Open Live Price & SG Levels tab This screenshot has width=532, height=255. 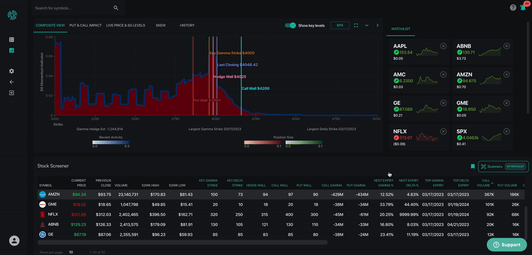126,25
